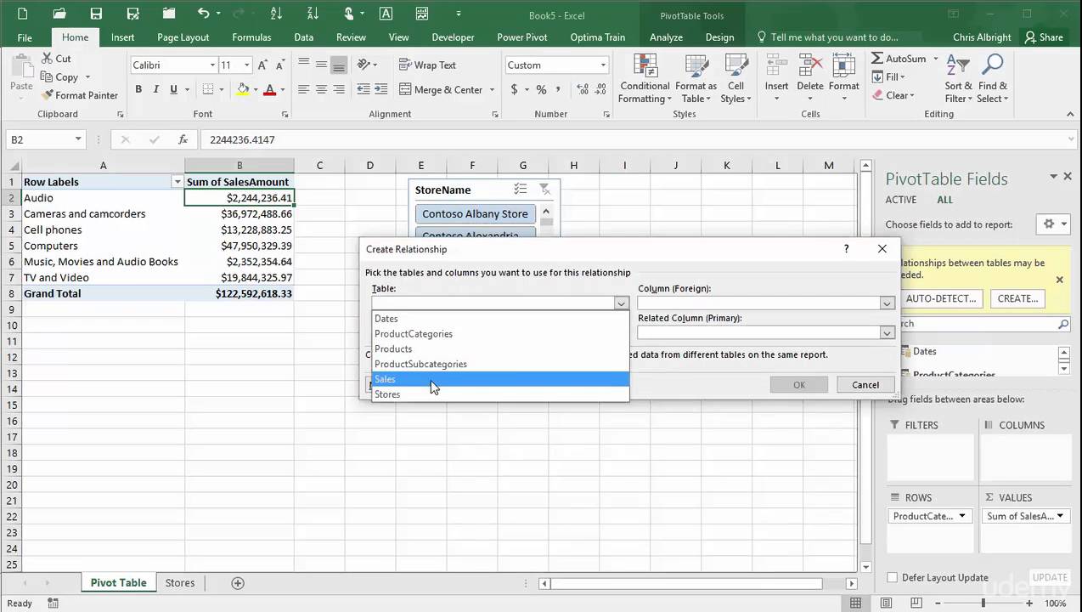Toggle Italic formatting

pos(156,89)
